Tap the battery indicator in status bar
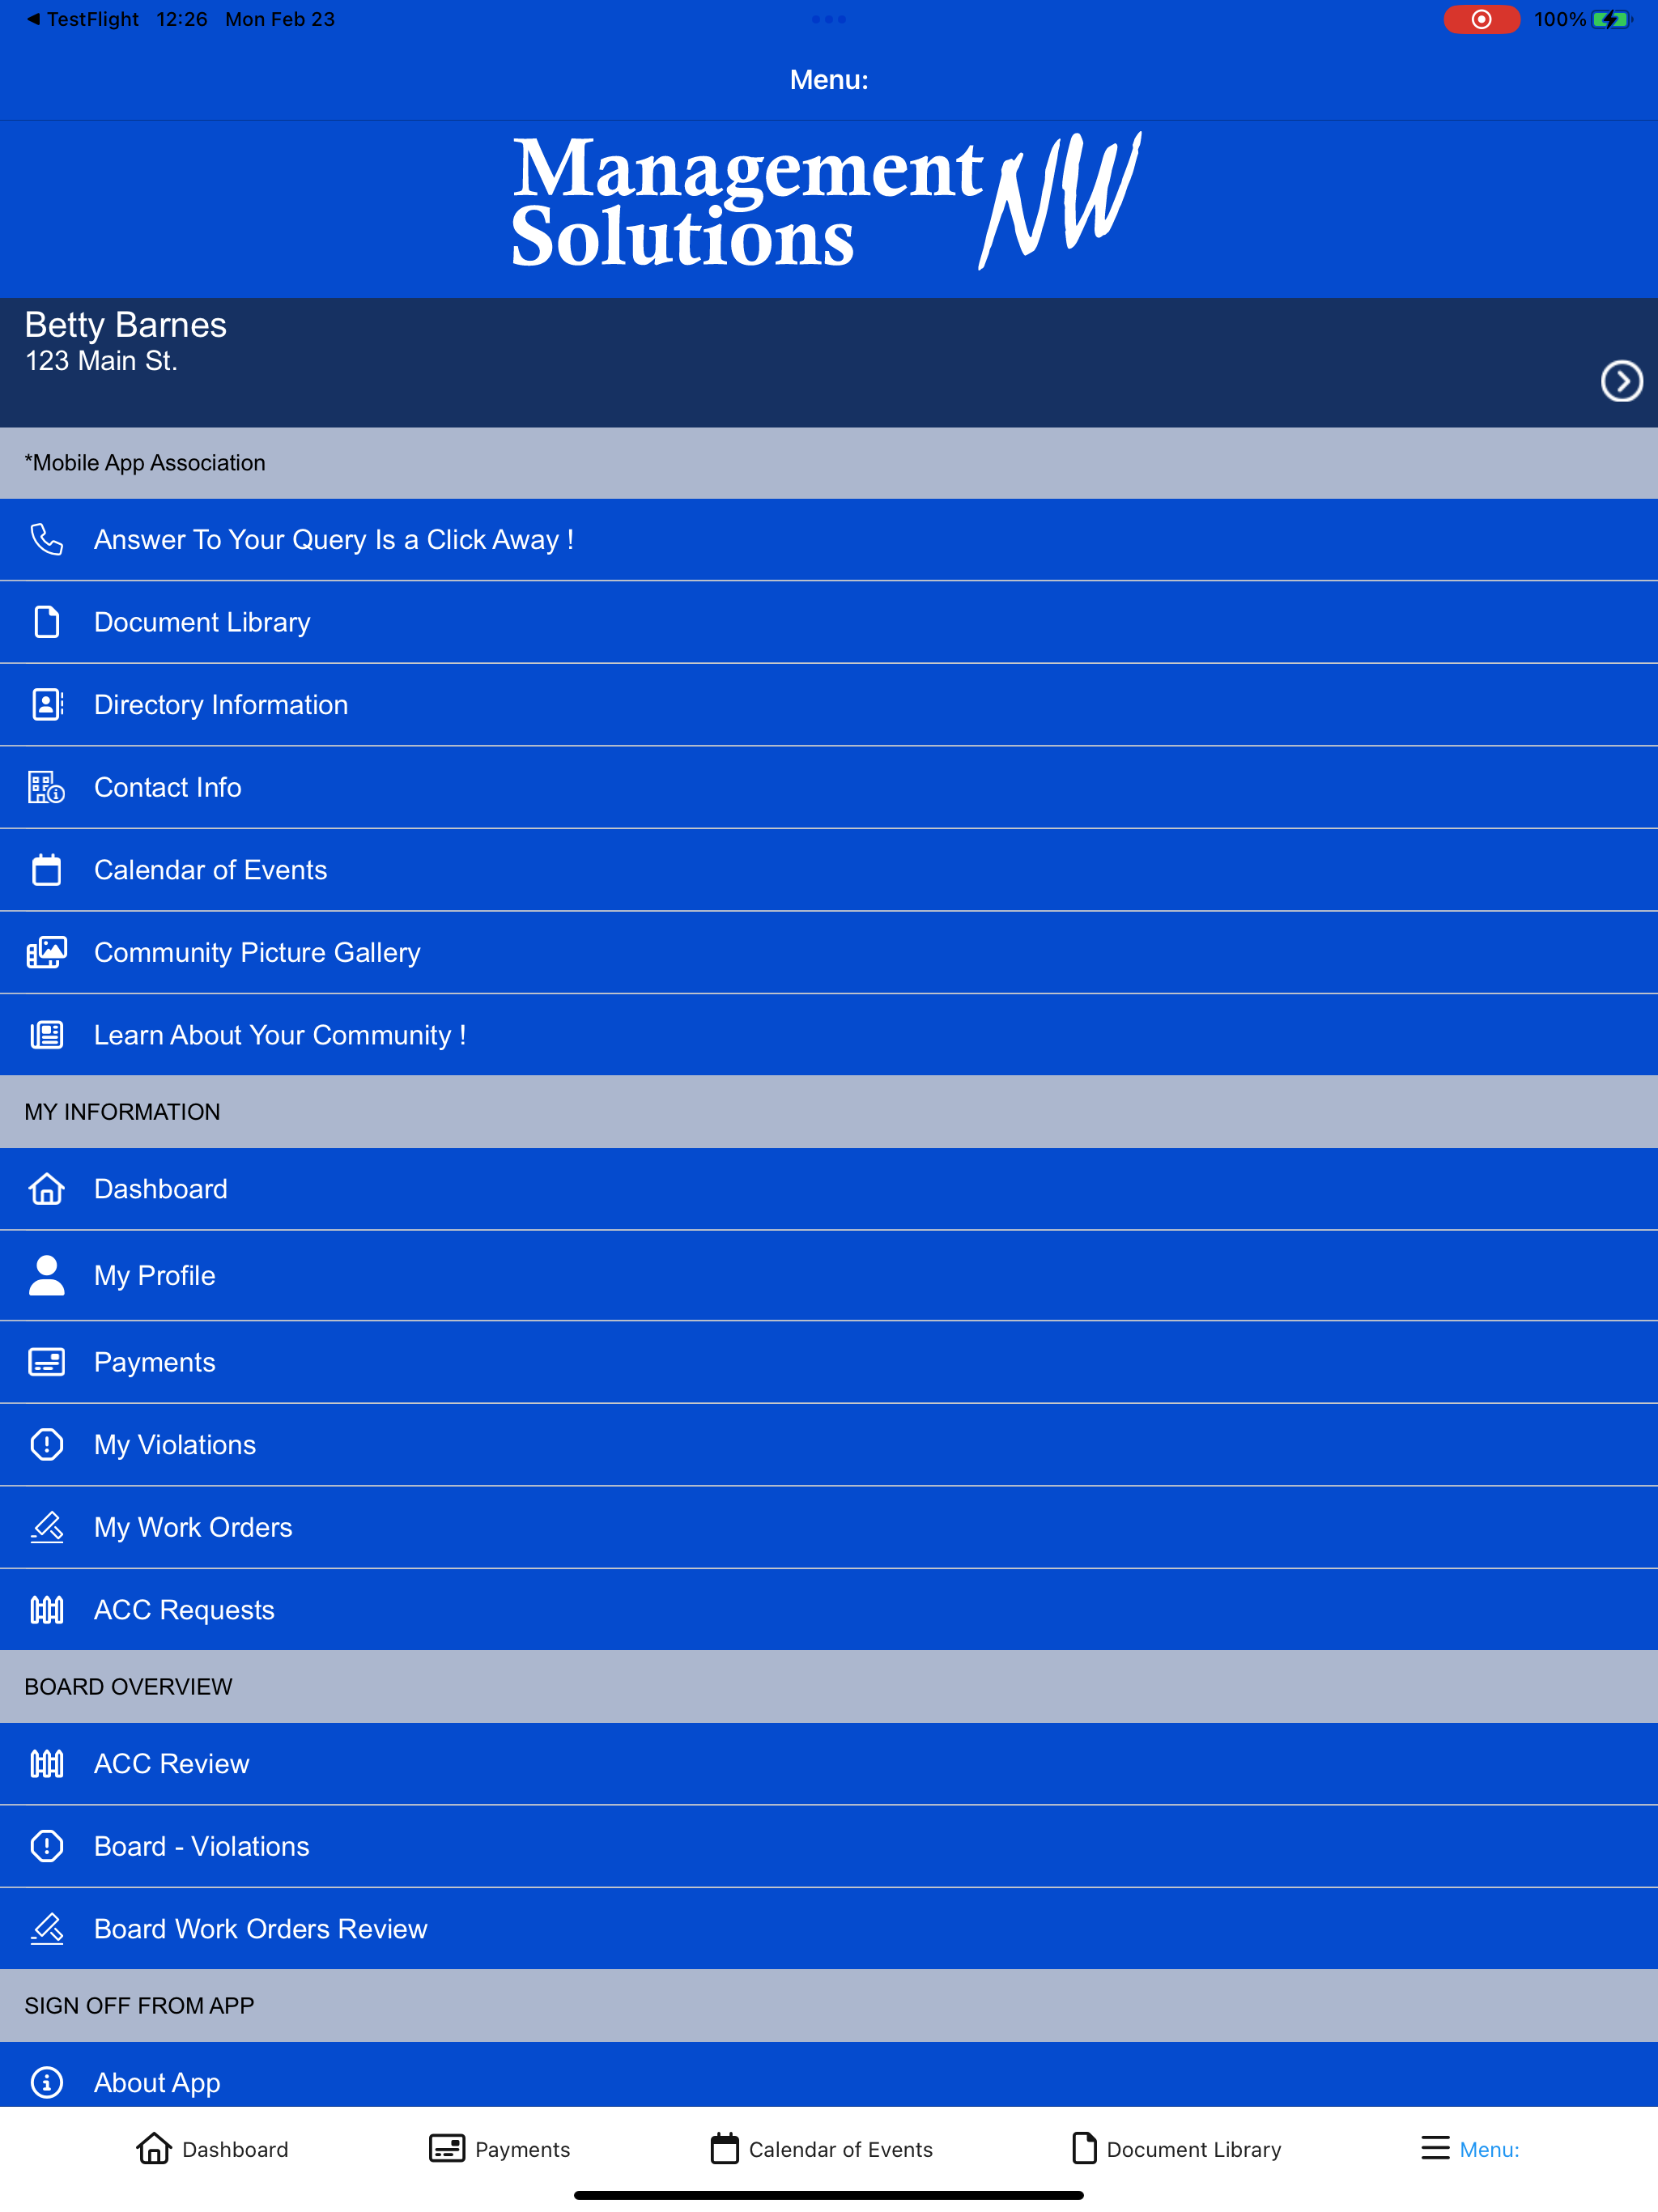The width and height of the screenshot is (1658, 2212). (1610, 19)
